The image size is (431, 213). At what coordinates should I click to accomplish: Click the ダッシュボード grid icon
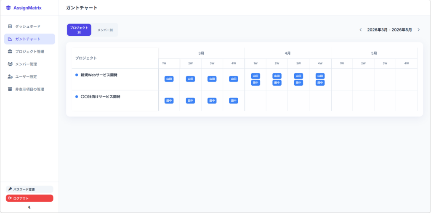[10, 26]
